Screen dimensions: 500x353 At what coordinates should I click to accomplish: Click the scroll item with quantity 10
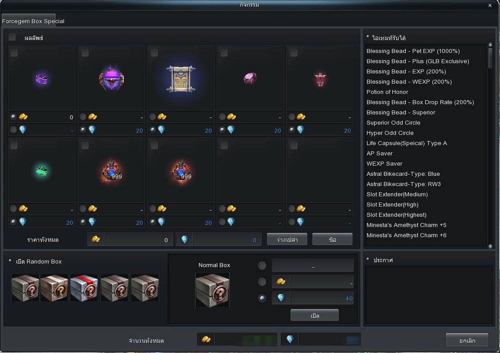click(181, 79)
